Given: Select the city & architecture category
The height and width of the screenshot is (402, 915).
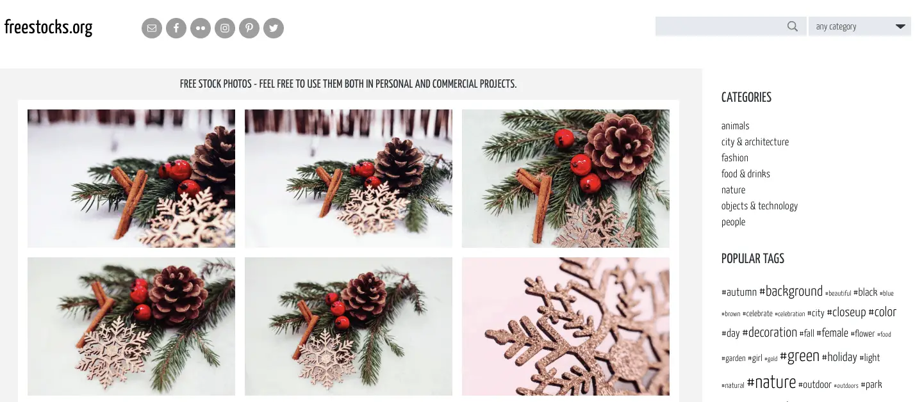Looking at the screenshot, I should tap(755, 142).
